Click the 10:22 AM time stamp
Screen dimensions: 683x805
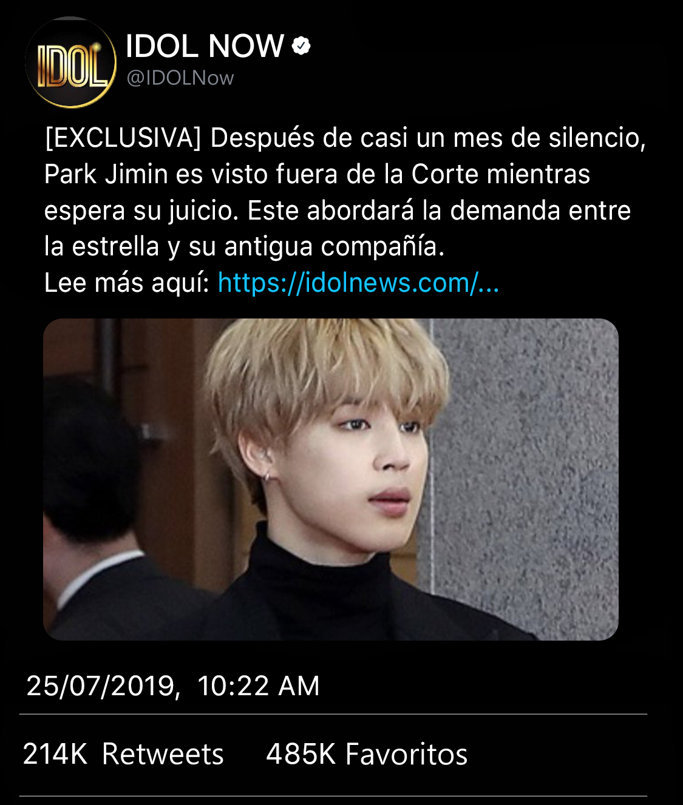(x=259, y=686)
